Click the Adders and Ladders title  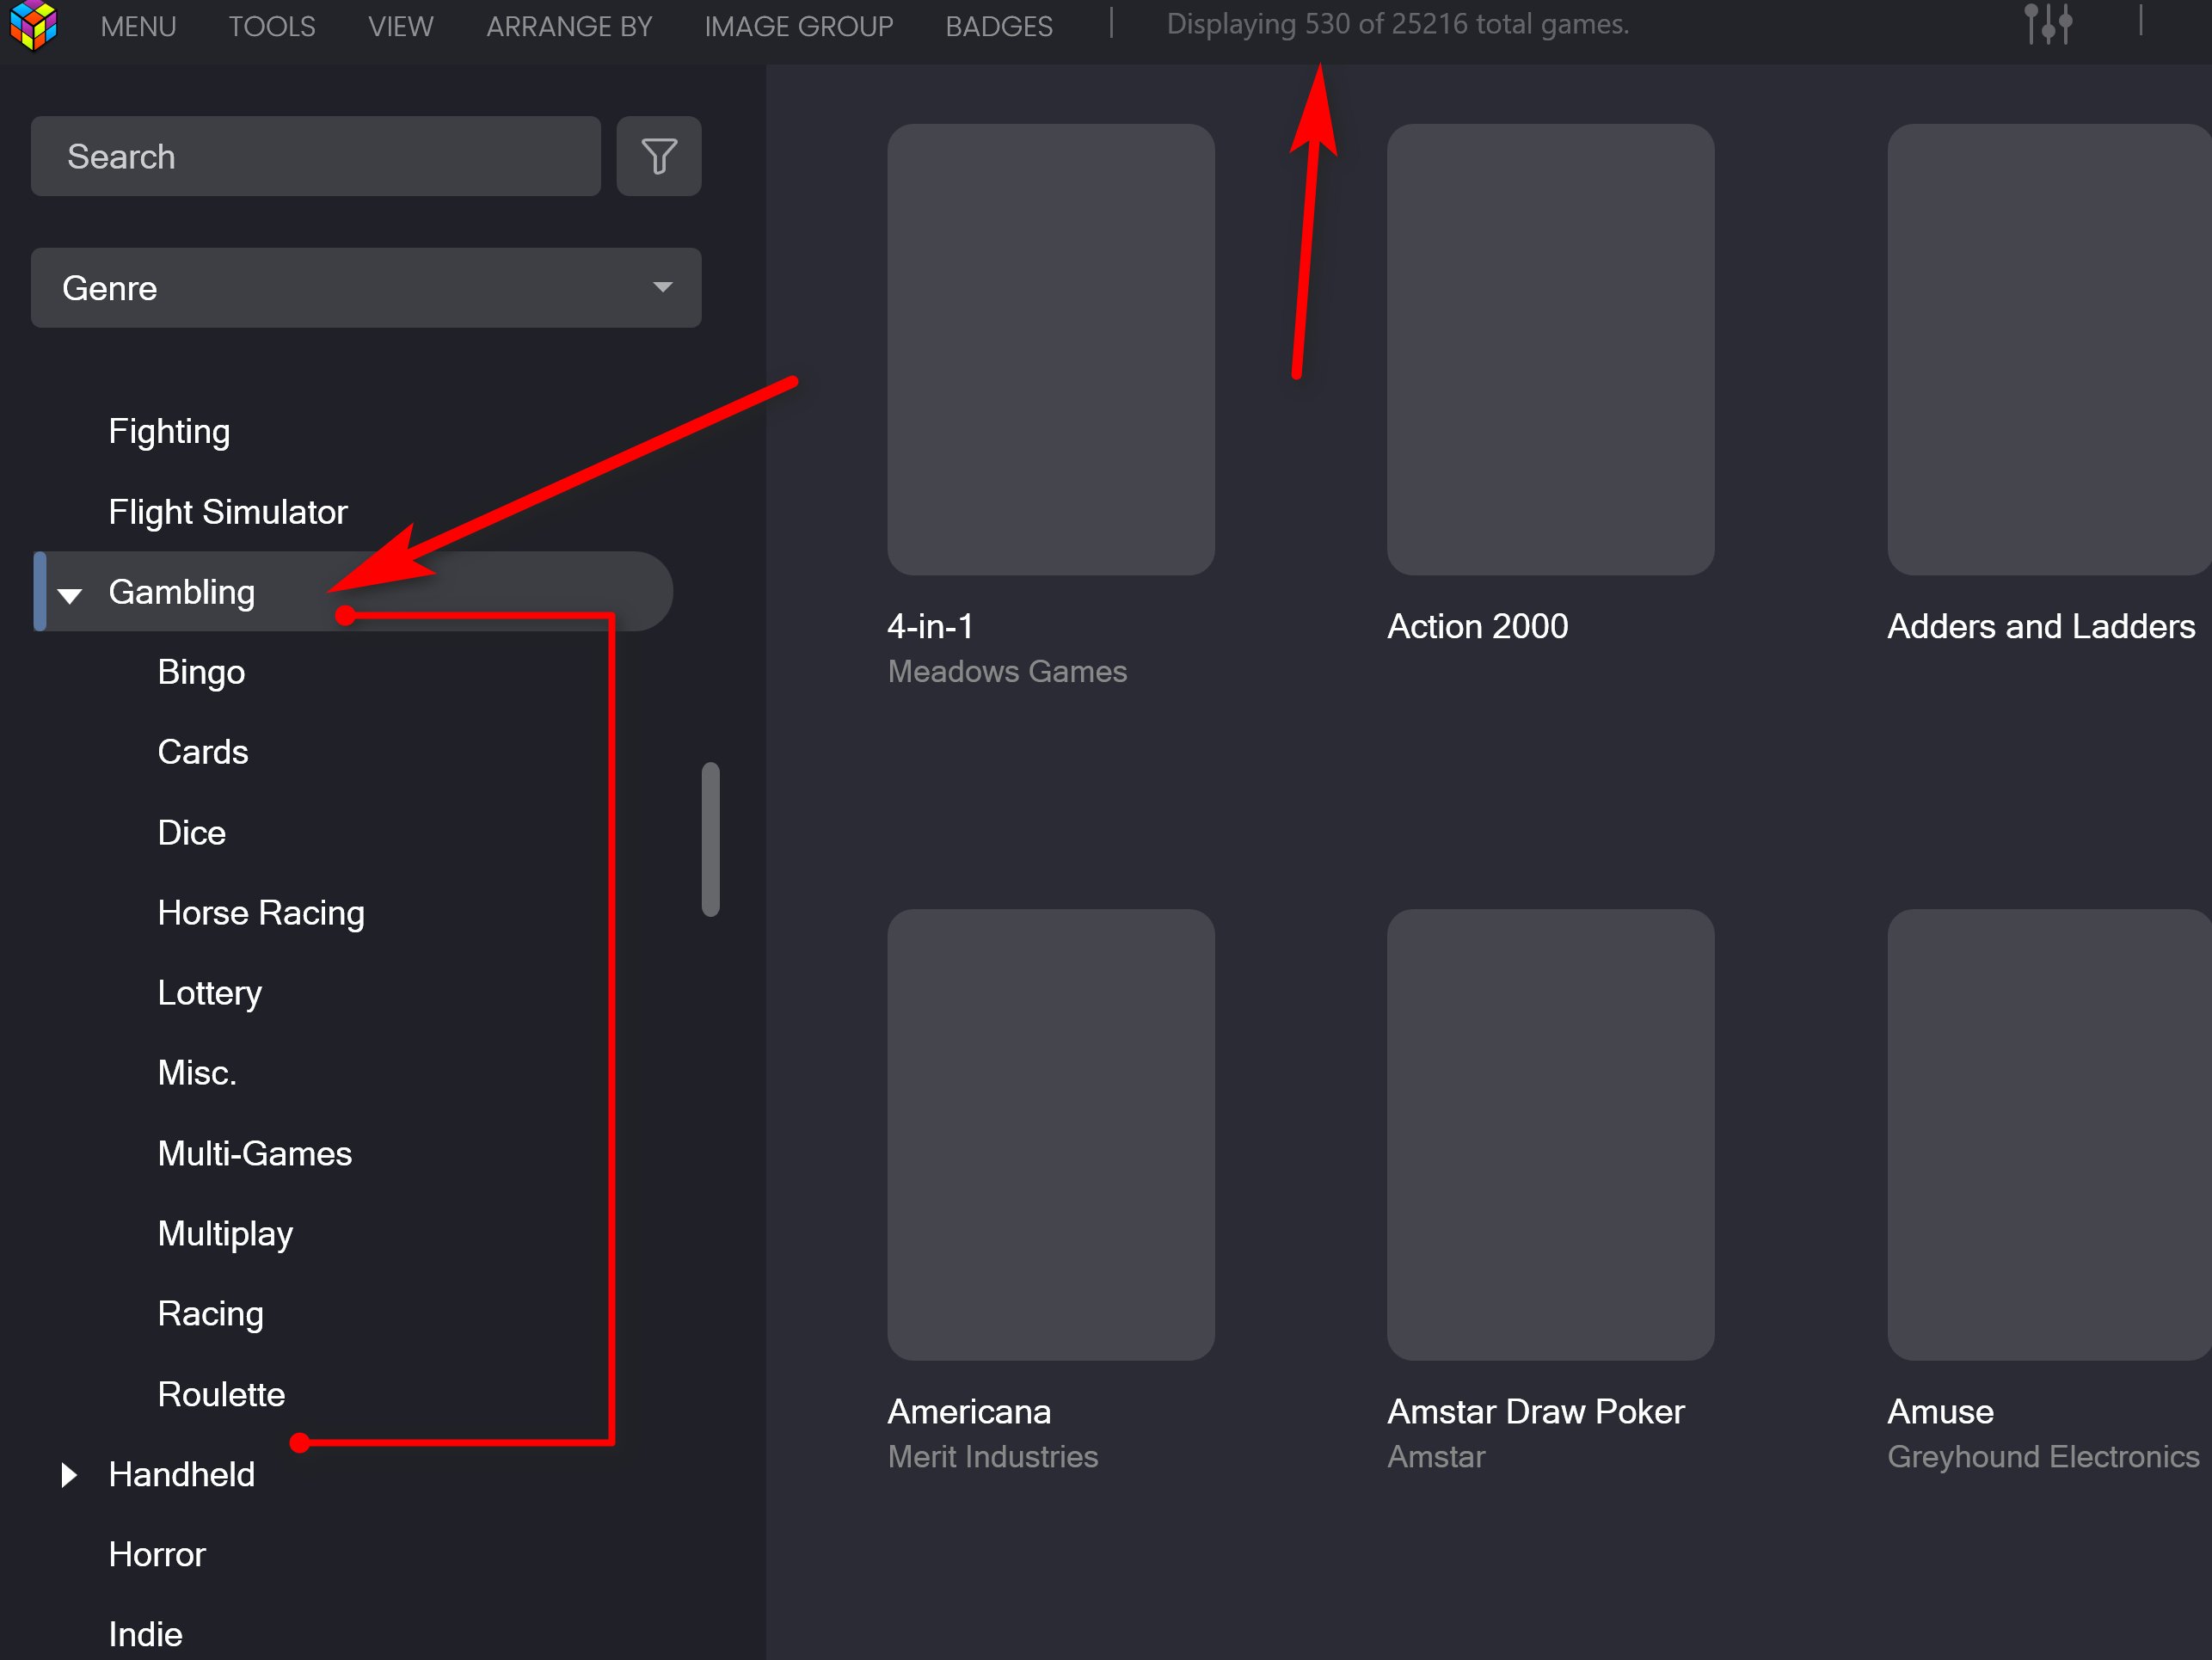[2041, 626]
